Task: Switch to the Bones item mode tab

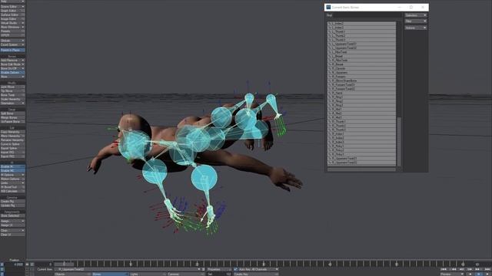Action: 110,274
